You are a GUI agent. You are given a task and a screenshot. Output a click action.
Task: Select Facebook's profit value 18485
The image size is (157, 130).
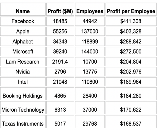pyautogui.click(x=60, y=21)
